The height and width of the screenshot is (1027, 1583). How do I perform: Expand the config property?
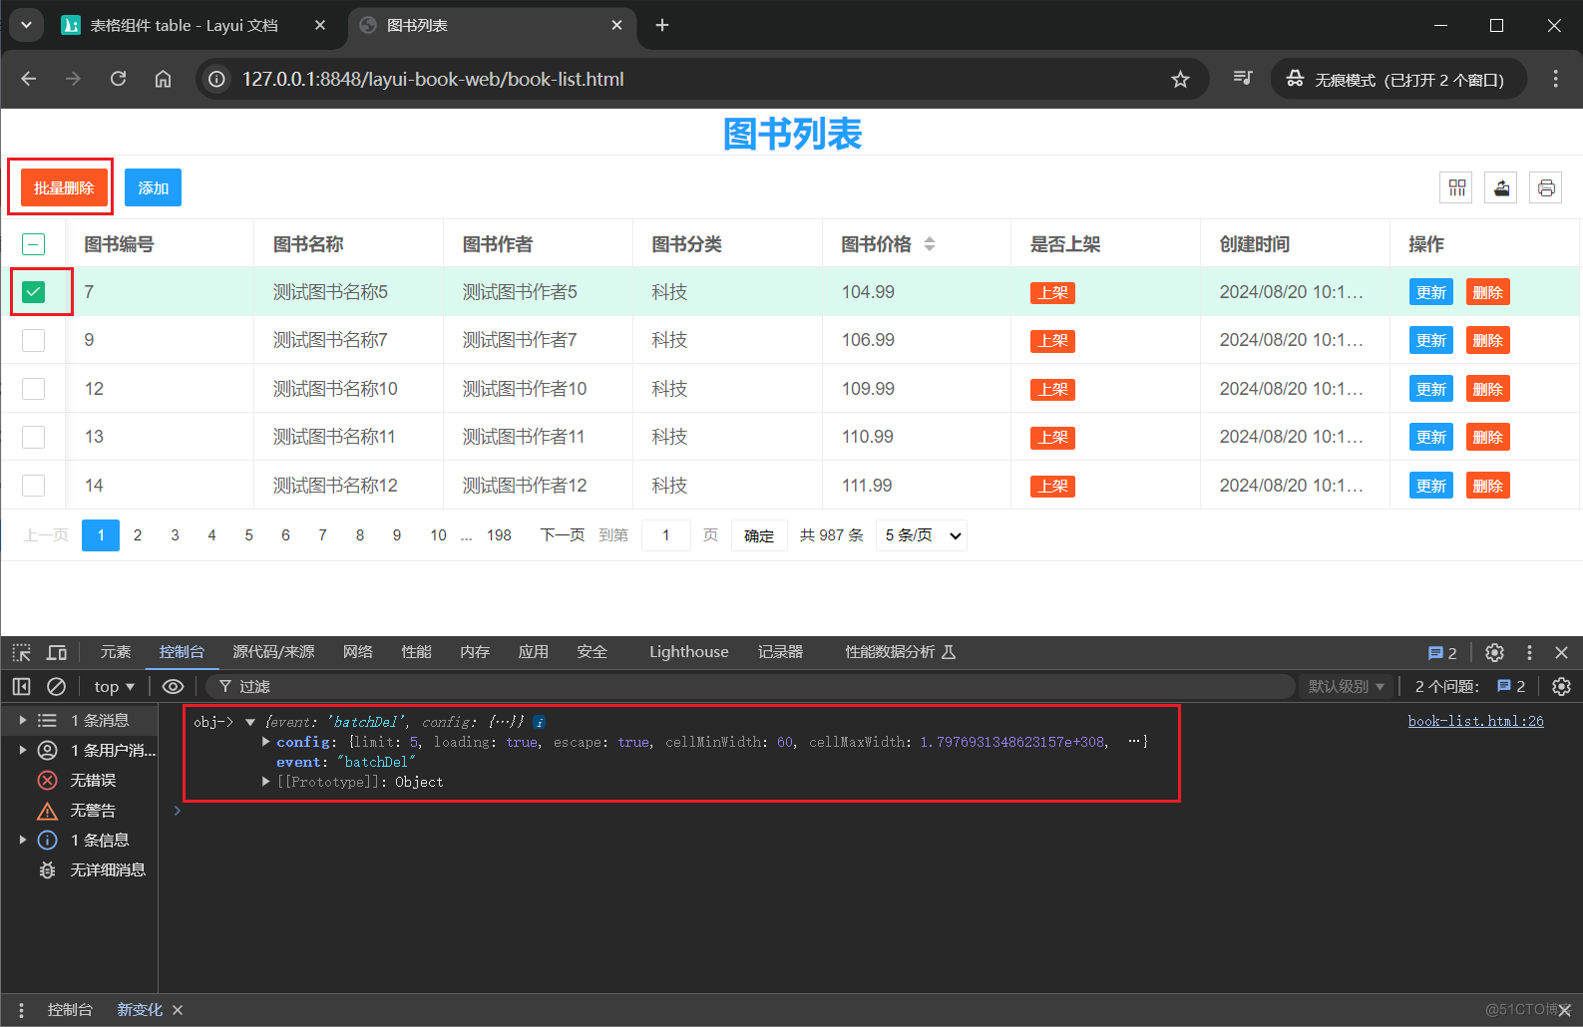tap(266, 742)
